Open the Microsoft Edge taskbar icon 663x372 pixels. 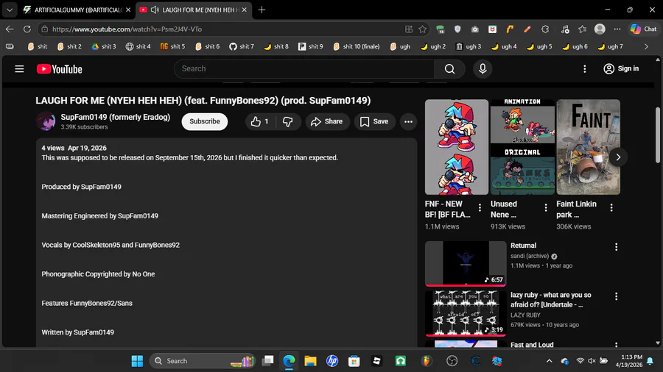tap(289, 361)
